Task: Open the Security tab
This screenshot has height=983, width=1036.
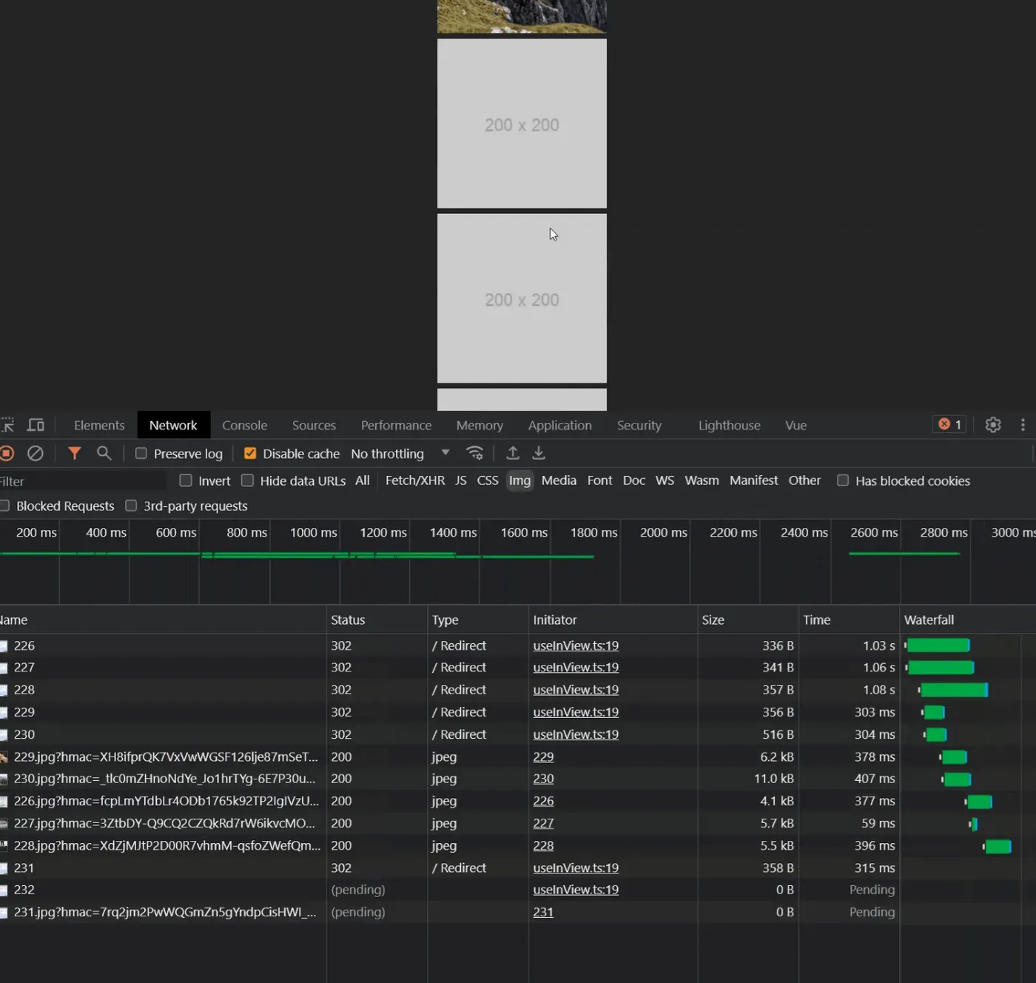Action: tap(639, 425)
